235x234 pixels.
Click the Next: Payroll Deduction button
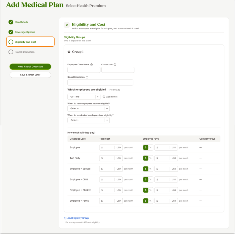[x=30, y=67]
